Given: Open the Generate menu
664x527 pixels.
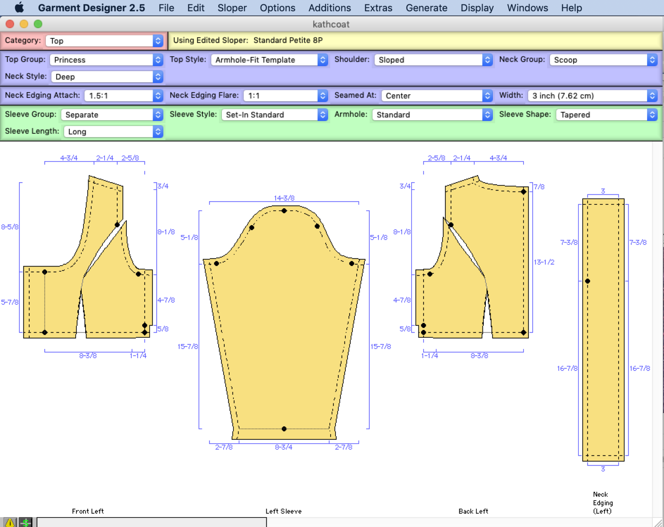Looking at the screenshot, I should (426, 7).
